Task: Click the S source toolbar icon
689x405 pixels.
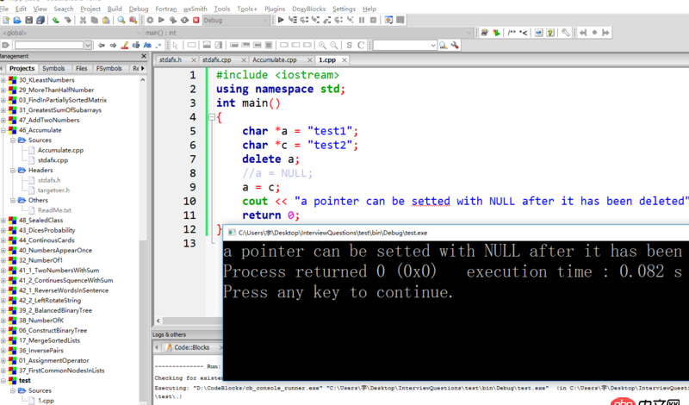Action: [x=350, y=46]
